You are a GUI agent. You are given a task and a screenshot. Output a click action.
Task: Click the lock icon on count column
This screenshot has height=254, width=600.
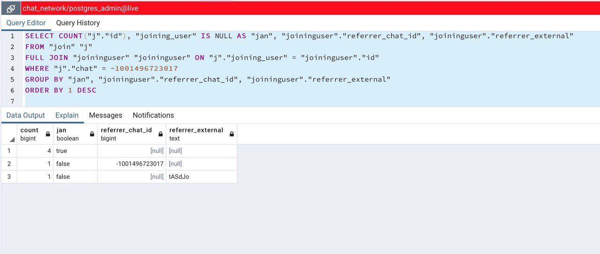point(48,134)
